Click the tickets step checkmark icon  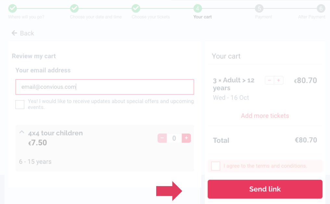coord(136,8)
